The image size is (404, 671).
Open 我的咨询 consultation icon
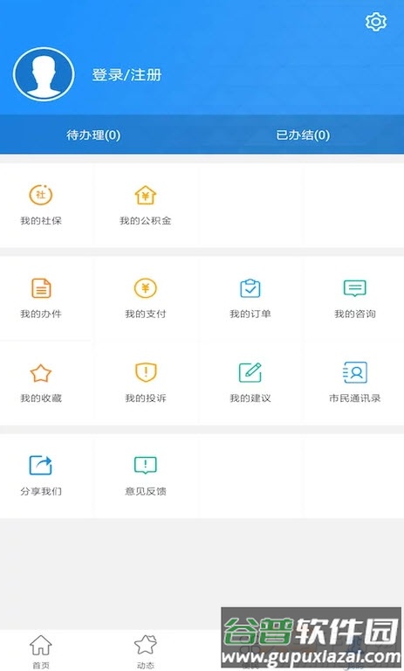(355, 288)
